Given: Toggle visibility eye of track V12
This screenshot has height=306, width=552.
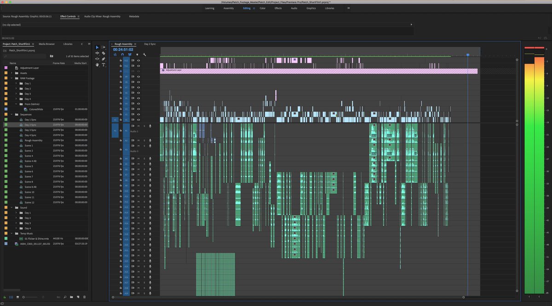Looking at the screenshot, I should pos(138,60).
